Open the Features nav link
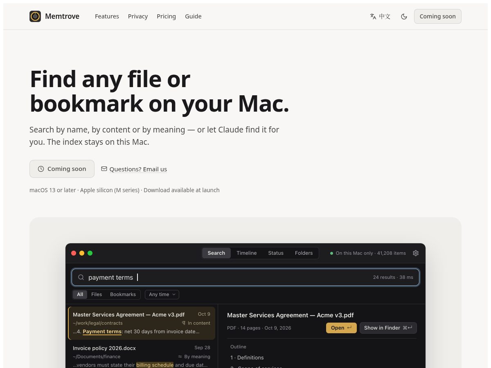This screenshot has width=491, height=368. point(107,16)
